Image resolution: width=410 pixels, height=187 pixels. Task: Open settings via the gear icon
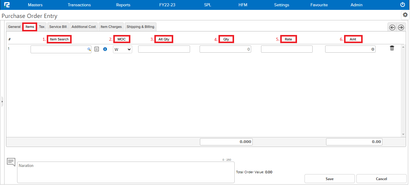point(405,15)
